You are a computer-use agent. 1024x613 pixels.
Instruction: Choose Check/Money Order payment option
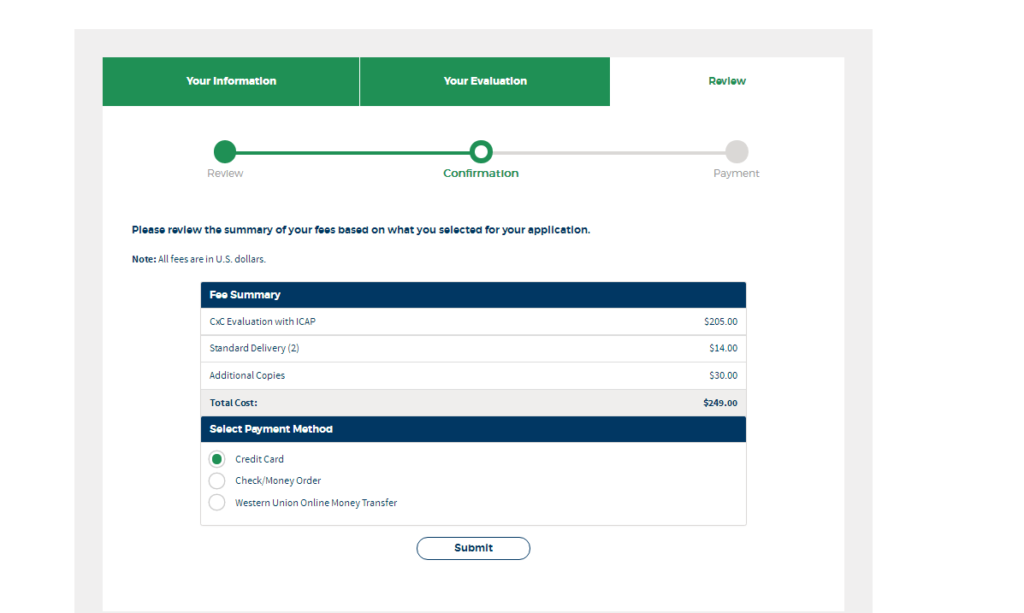(x=216, y=481)
